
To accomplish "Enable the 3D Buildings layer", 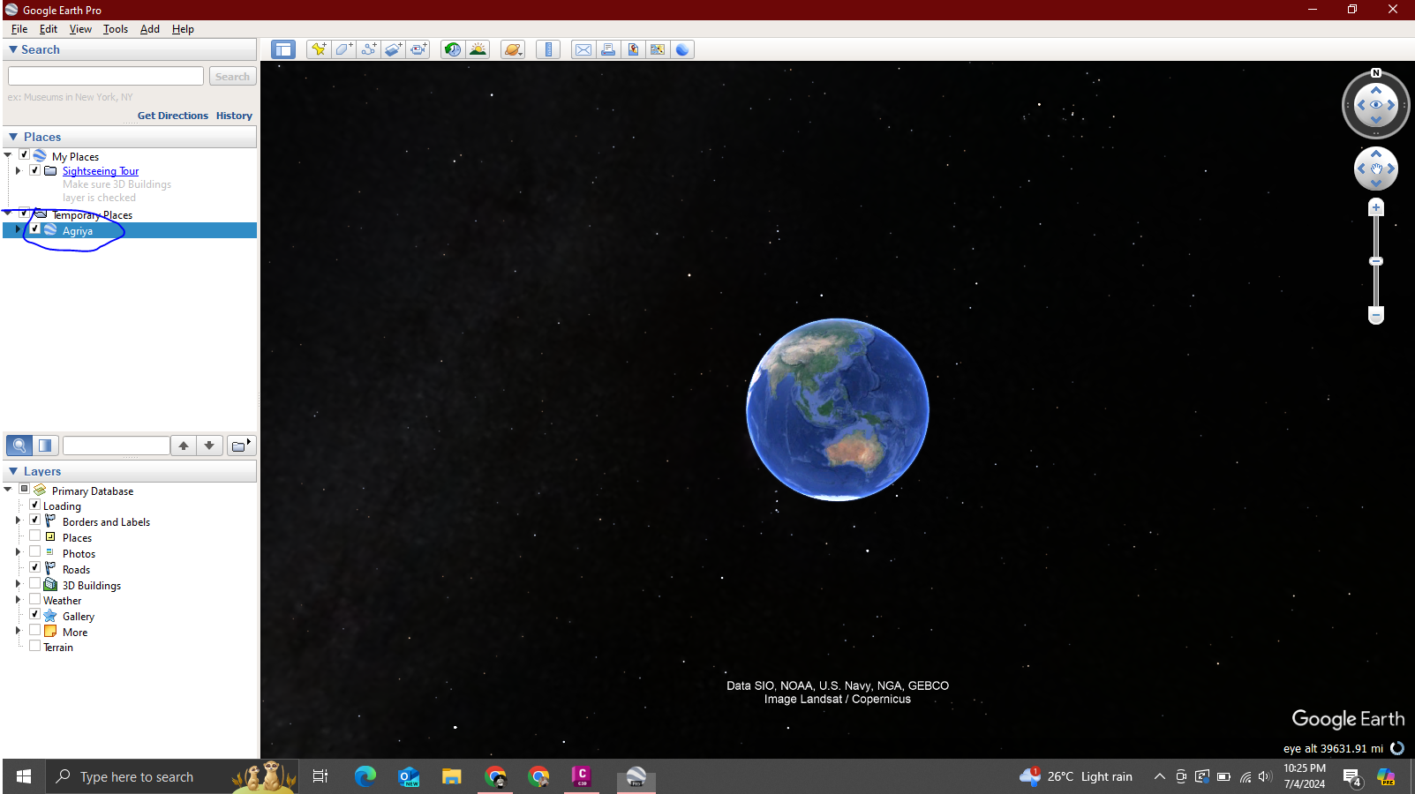I will tap(35, 583).
